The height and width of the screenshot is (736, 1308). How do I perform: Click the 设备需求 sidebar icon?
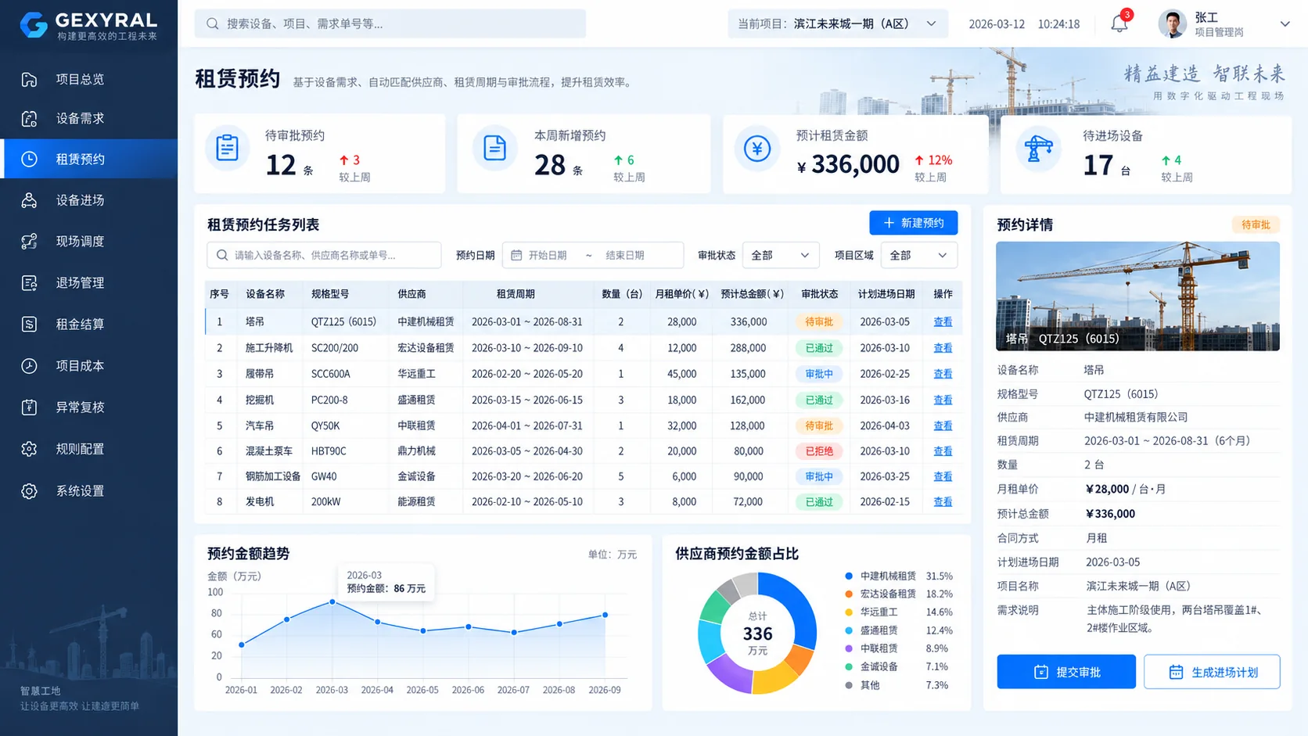point(29,118)
